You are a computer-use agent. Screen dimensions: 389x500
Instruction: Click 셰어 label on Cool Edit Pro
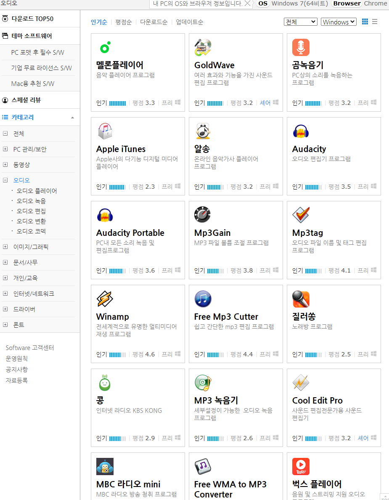coord(363,438)
